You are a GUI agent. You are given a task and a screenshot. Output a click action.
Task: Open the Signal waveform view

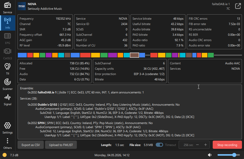pyautogui.click(x=7, y=100)
